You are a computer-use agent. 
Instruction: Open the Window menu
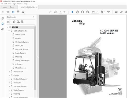(x=20, y=4)
